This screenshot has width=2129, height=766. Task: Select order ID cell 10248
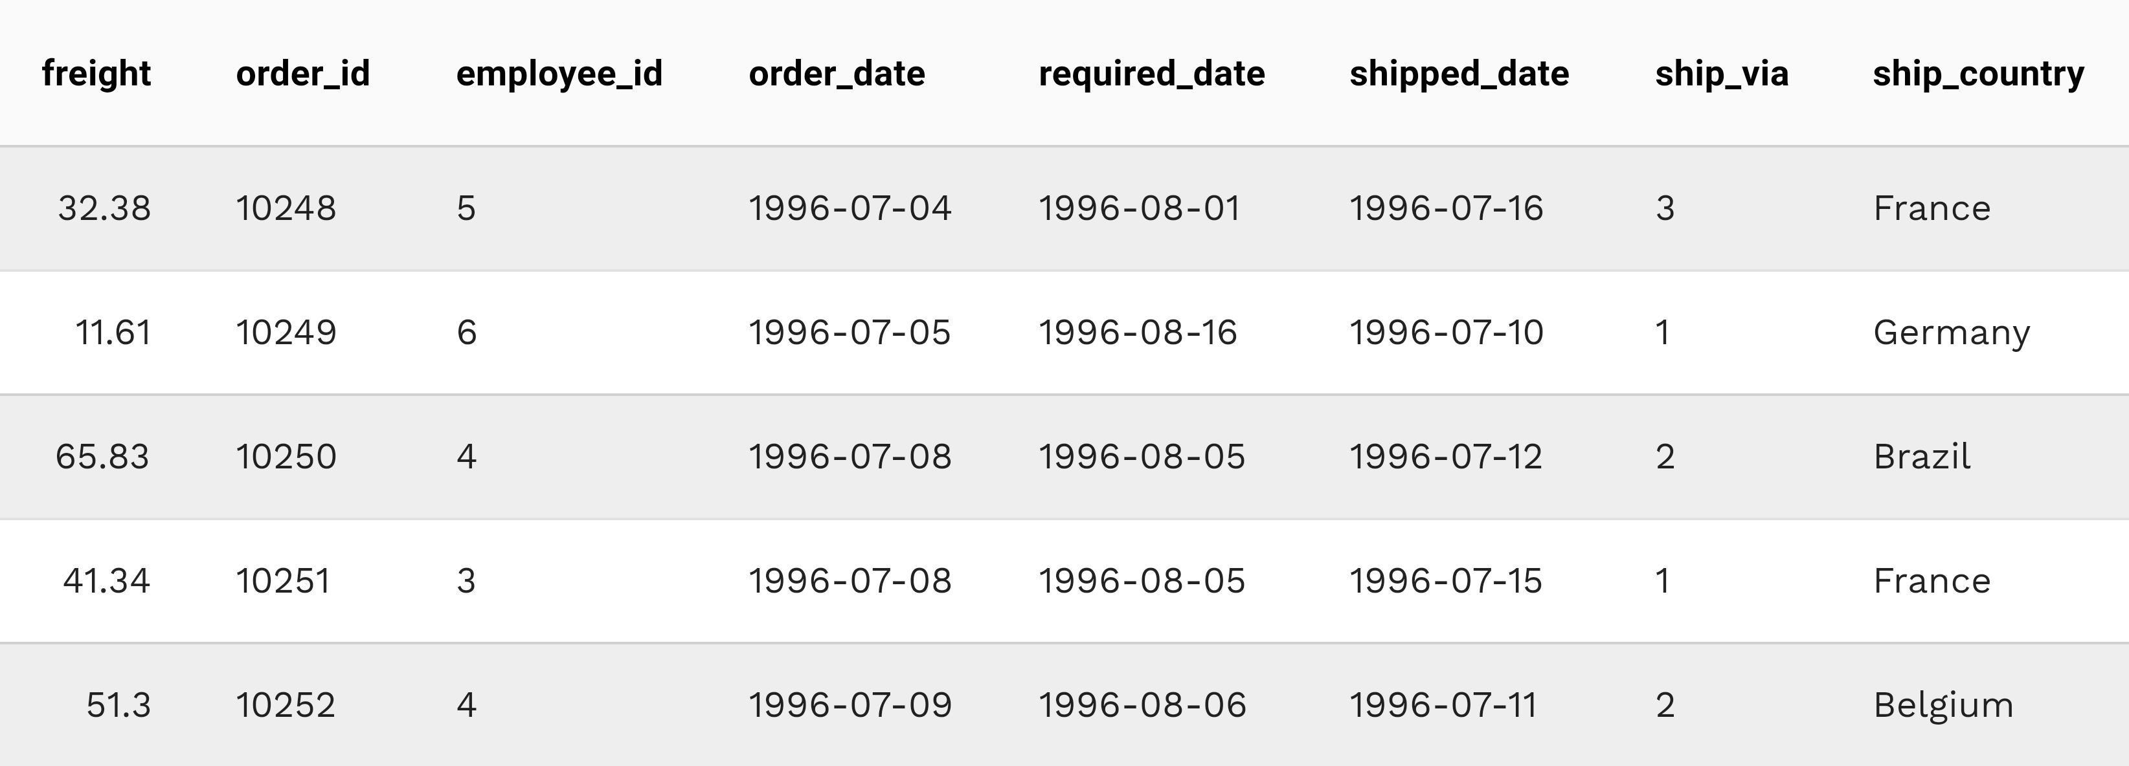click(x=286, y=208)
